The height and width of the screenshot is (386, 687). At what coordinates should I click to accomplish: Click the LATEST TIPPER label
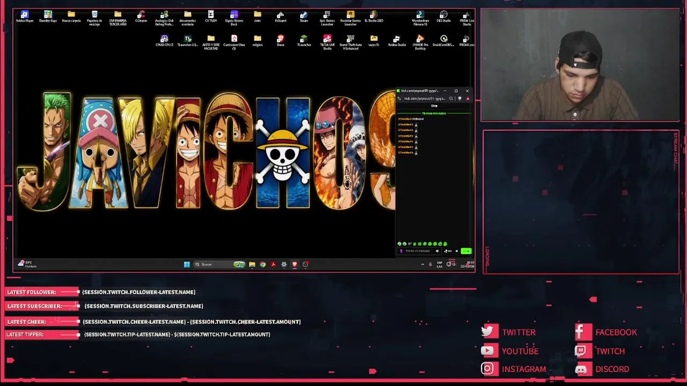tap(25, 335)
